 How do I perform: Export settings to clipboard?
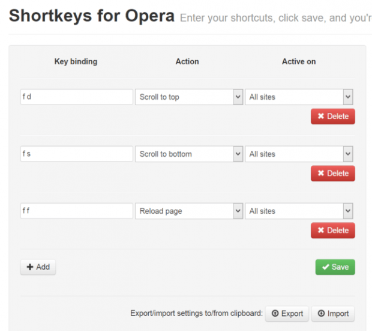287,314
